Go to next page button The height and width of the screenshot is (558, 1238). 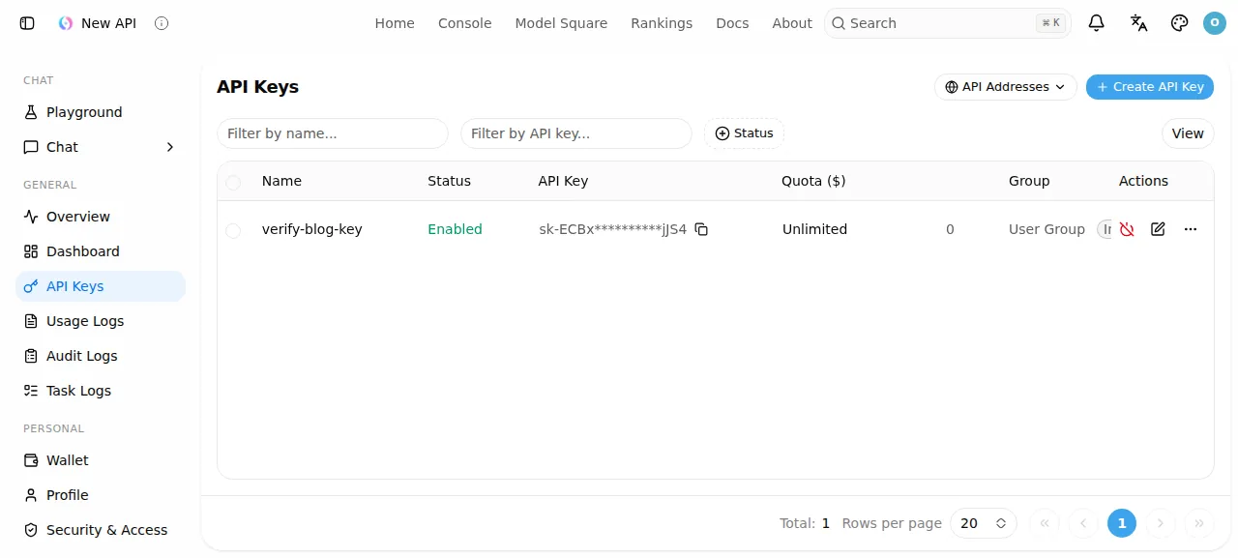point(1161,523)
